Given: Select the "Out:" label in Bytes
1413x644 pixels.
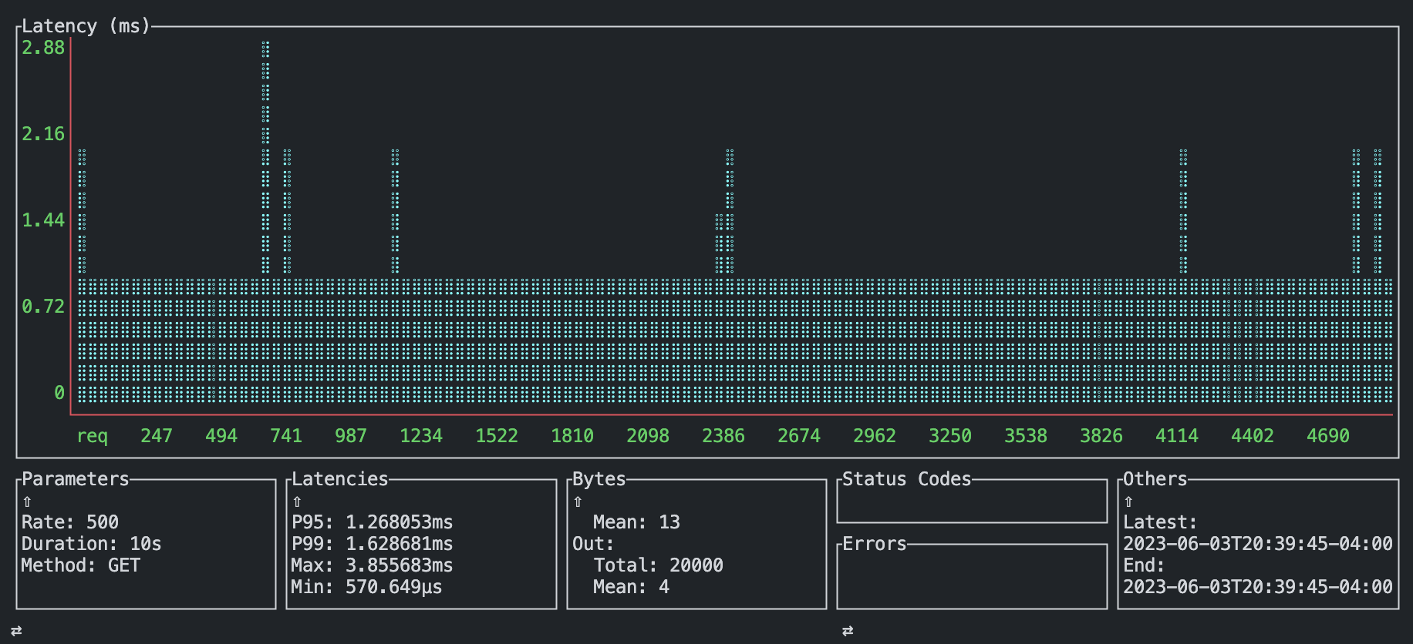Looking at the screenshot, I should pos(593,544).
